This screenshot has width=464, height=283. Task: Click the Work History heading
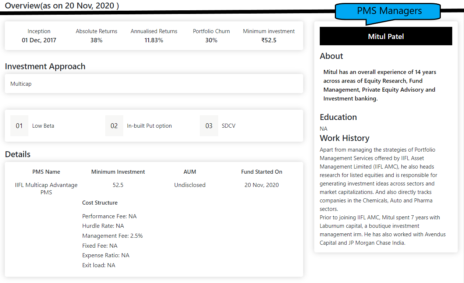tap(344, 138)
